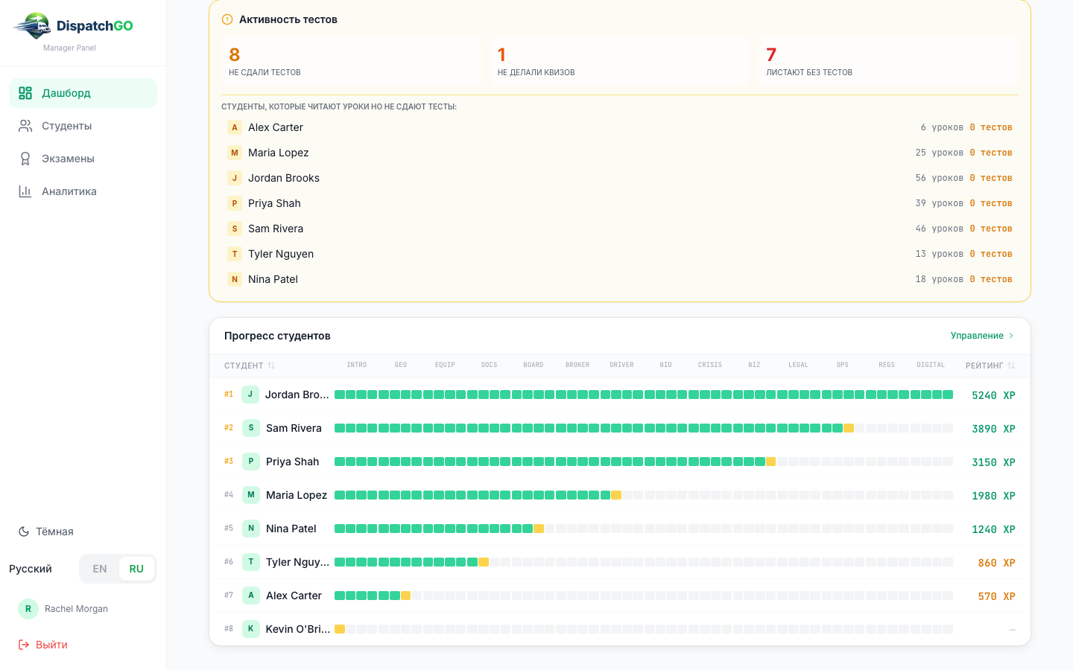The height and width of the screenshot is (670, 1073).
Task: Click the Дашборд grid icon
Action: [25, 93]
